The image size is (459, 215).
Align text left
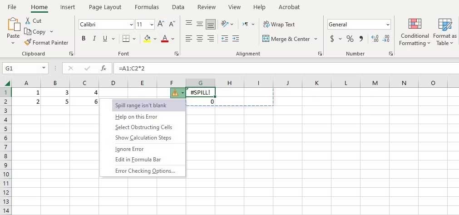[x=189, y=38]
